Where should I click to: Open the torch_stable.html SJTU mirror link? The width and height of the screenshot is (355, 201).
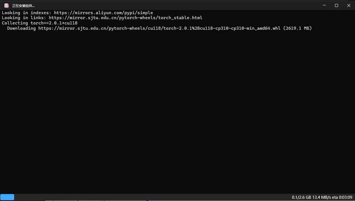click(125, 18)
